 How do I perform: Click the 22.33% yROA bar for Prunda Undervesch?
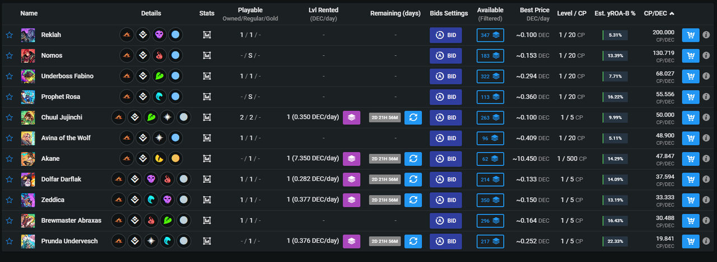coord(615,242)
